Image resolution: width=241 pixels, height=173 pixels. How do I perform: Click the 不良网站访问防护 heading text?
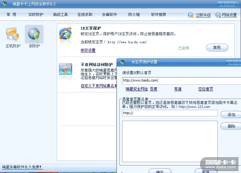tap(97, 64)
